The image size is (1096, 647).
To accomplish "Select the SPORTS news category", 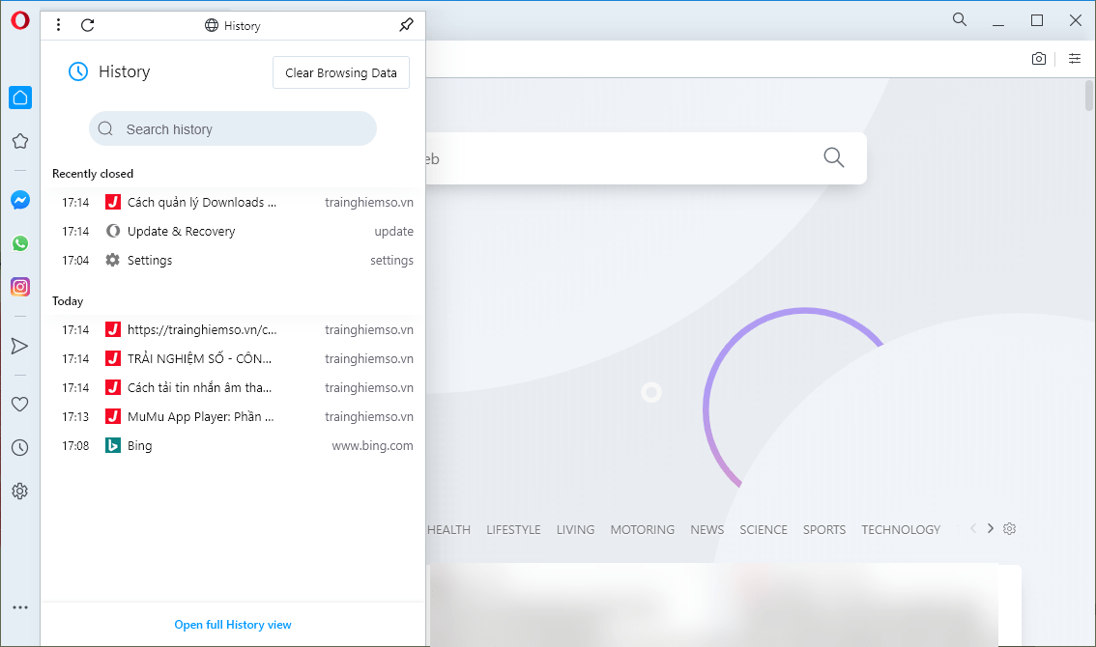I will [x=824, y=529].
